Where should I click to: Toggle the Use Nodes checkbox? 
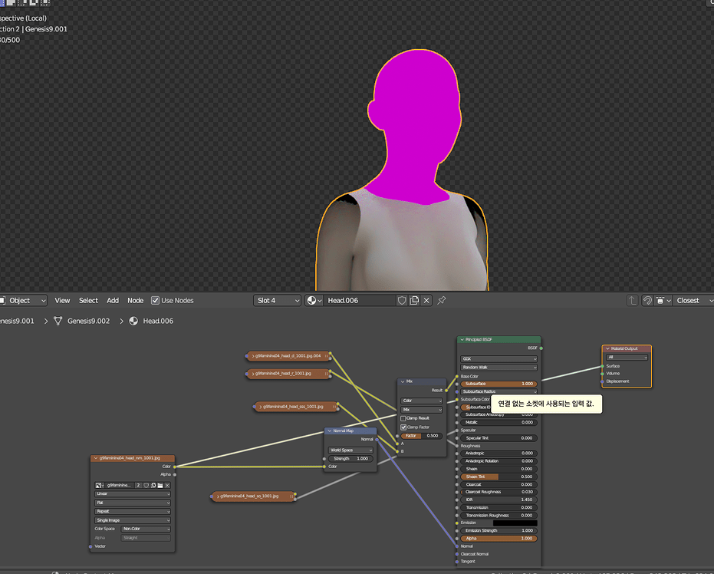[x=155, y=301]
